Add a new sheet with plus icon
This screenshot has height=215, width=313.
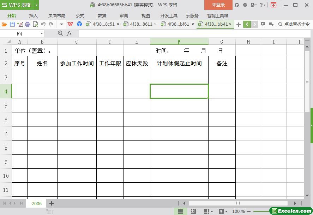click(52, 203)
